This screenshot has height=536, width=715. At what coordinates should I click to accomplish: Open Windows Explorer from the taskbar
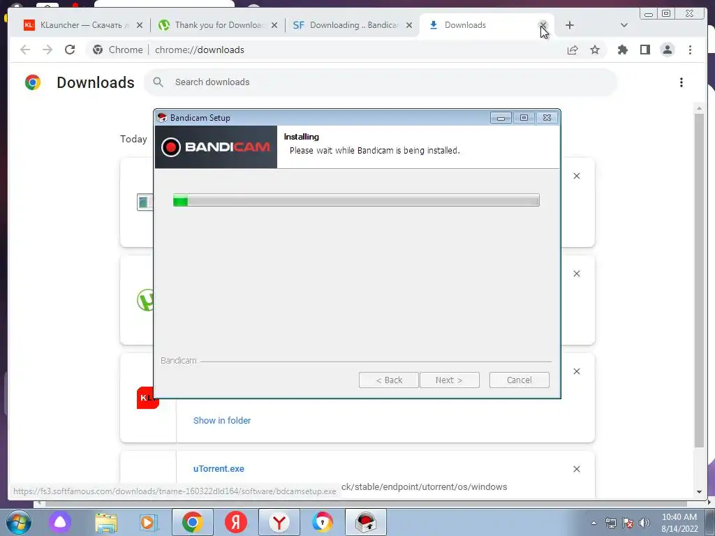point(106,522)
